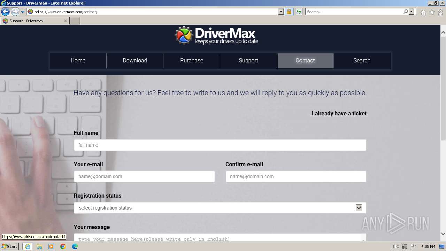This screenshot has height=251, width=446.
Task: Click the search magnifier icon
Action: (406, 12)
